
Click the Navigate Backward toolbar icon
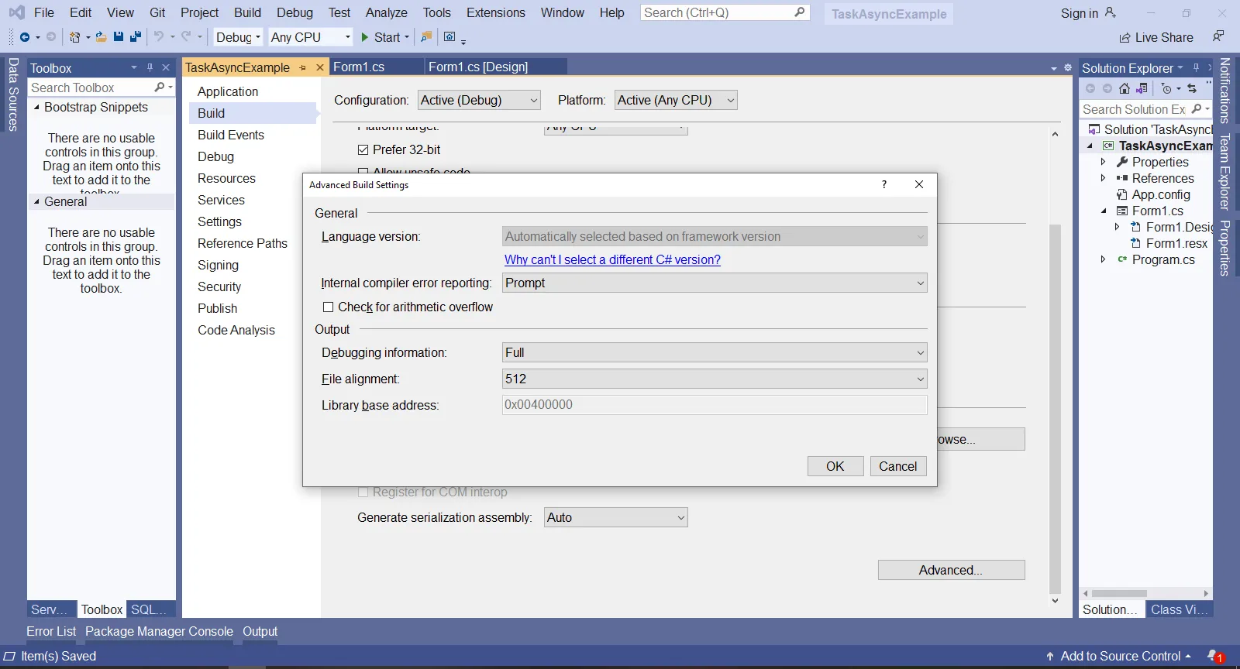pyautogui.click(x=25, y=37)
